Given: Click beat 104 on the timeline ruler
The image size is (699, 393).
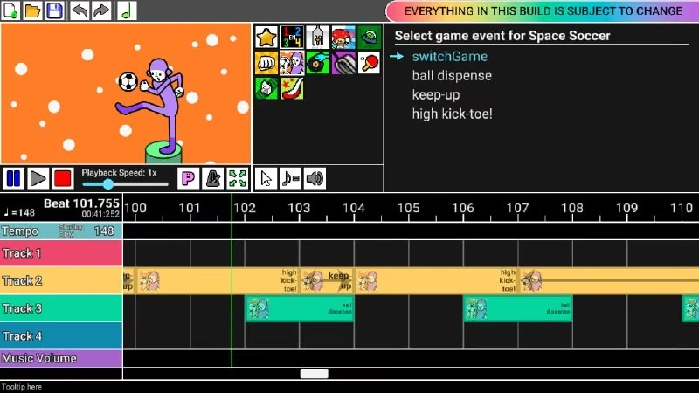Looking at the screenshot, I should pyautogui.click(x=354, y=208).
